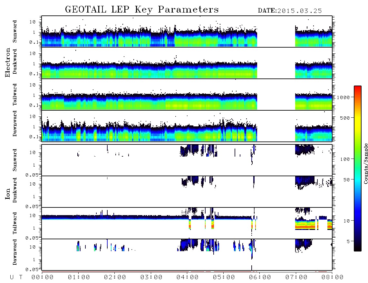This screenshot has width=368, height=283.
Task: Click the Electron Duskward spectrogram panel
Action: (x=187, y=63)
